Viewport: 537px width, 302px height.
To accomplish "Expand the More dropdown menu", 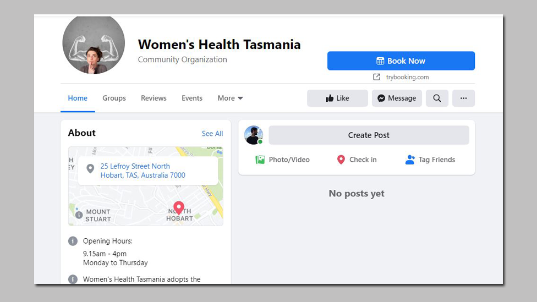I will click(230, 98).
